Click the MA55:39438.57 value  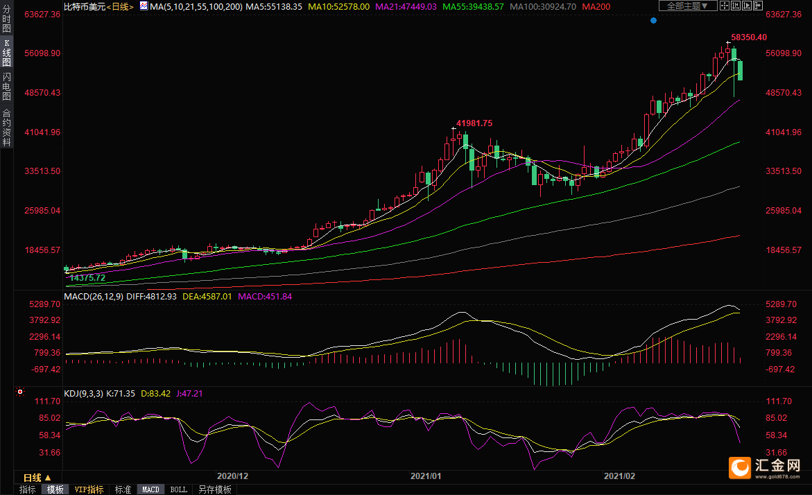coord(474,7)
